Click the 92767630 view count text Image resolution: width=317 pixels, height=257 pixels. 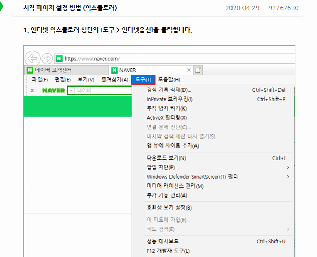click(283, 8)
